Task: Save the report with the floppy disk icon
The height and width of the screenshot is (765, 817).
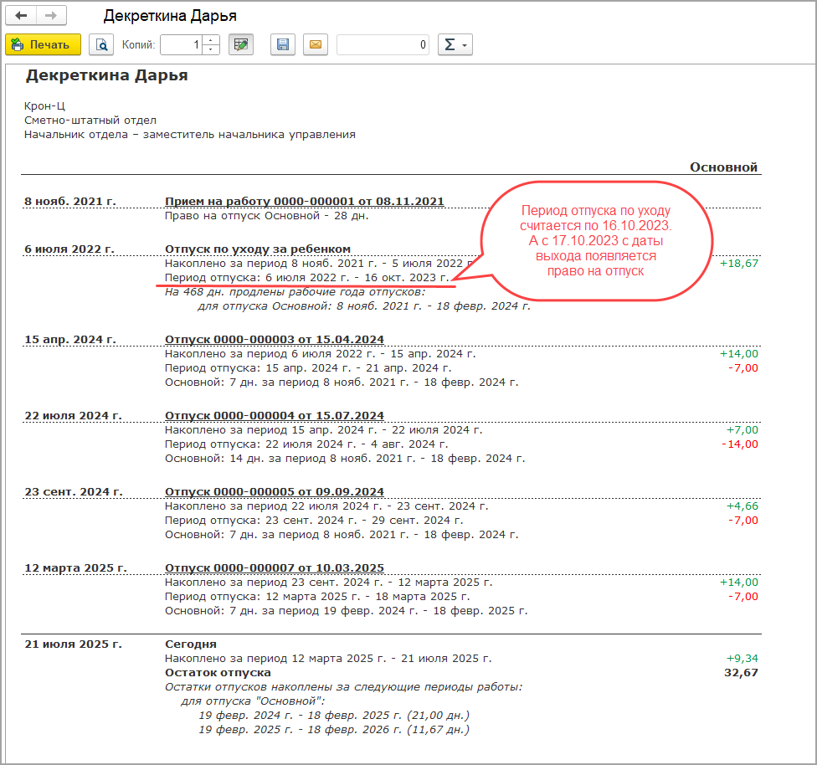Action: click(283, 45)
